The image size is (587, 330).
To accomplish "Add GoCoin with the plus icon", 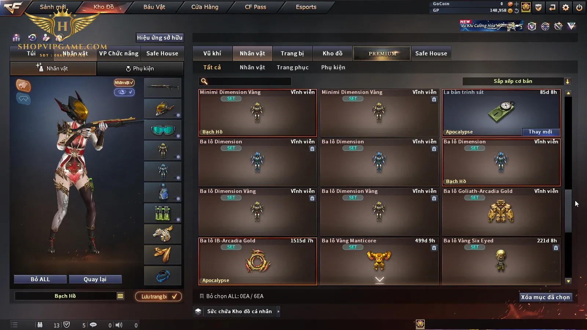I will pos(517,4).
